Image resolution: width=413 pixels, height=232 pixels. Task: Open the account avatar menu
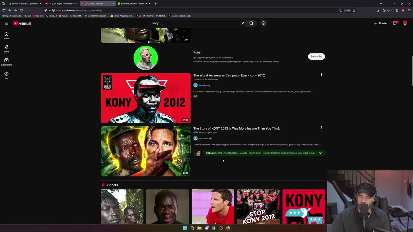[x=405, y=23]
